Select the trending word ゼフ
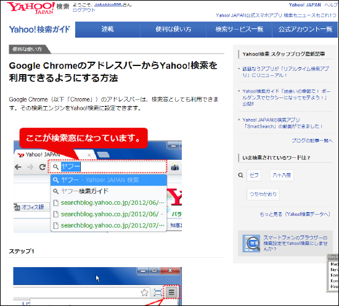This screenshot has width=339, height=306. (254, 175)
